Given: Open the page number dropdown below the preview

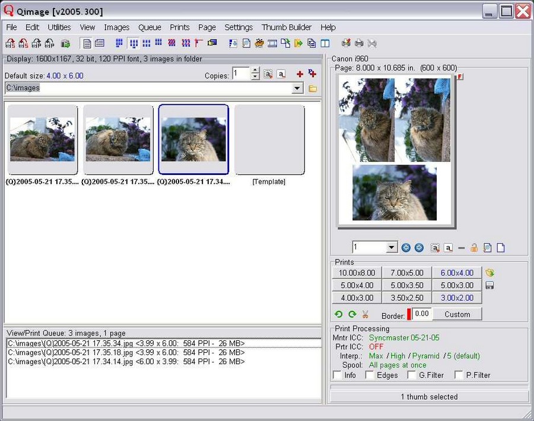Looking at the screenshot, I should click(392, 247).
